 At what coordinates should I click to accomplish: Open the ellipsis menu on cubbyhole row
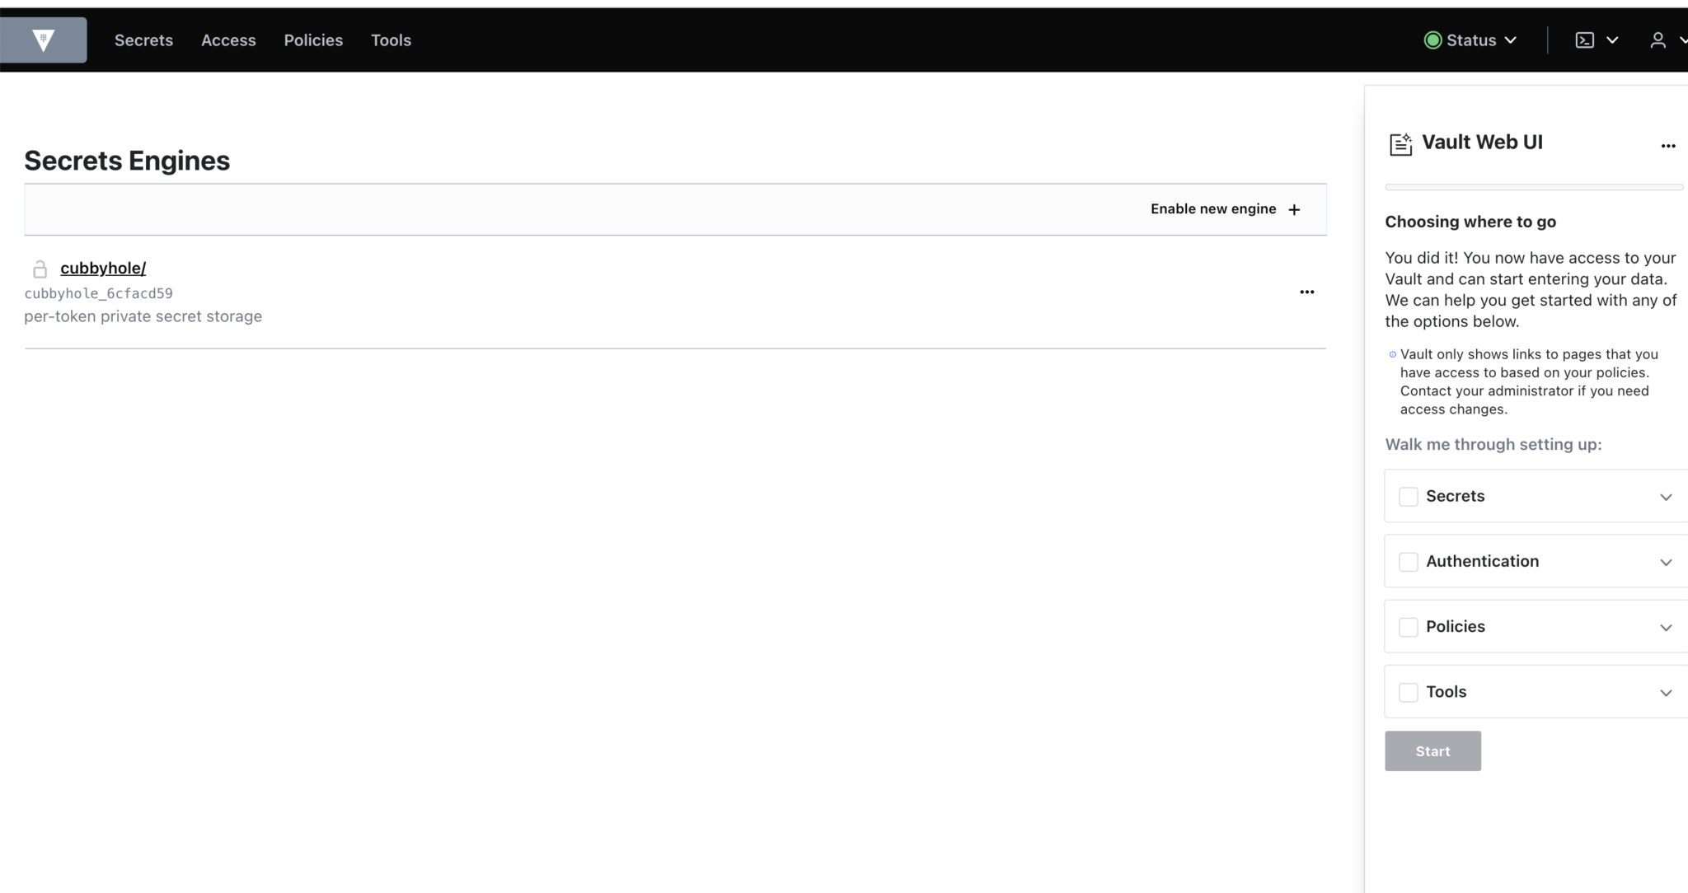(1306, 292)
